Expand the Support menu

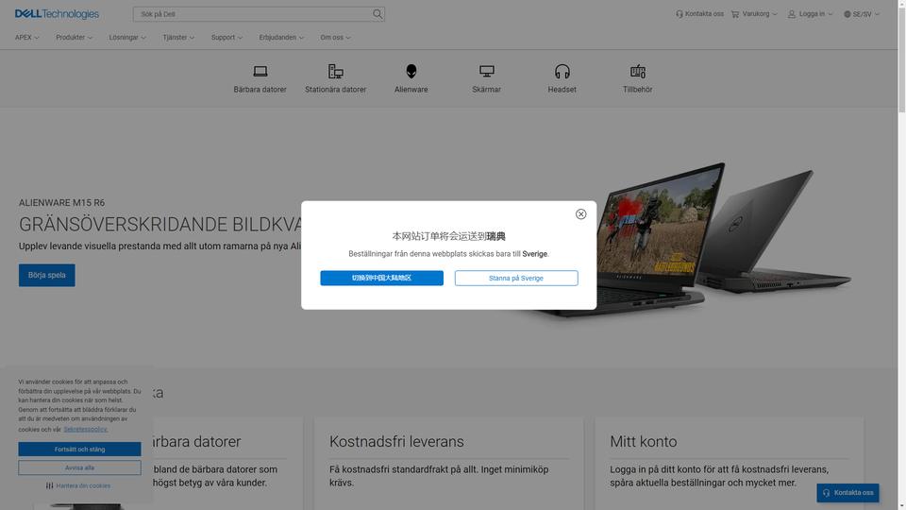(x=226, y=38)
